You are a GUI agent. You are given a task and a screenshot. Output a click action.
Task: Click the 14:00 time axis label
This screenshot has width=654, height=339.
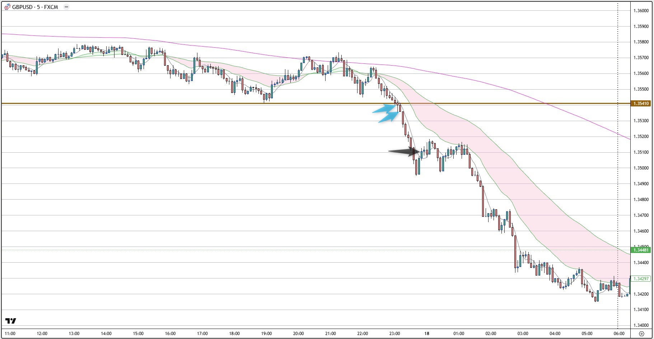pyautogui.click(x=106, y=334)
